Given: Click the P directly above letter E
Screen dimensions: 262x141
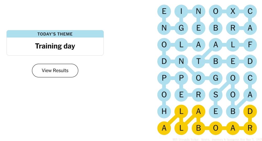Looking at the screenshot, I should [181, 78].
